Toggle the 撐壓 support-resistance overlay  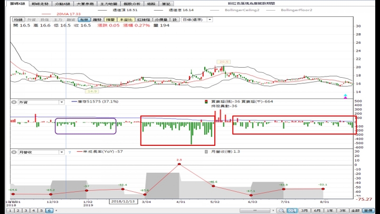(110, 20)
